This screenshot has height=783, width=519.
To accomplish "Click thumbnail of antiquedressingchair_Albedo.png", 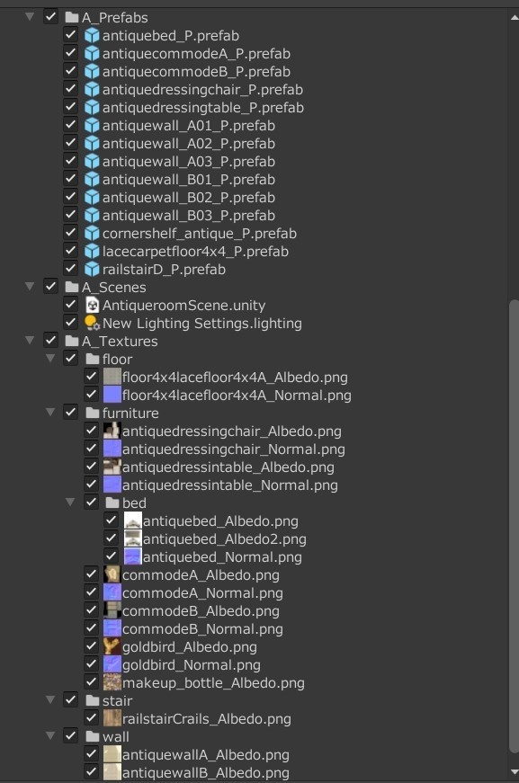I will (x=112, y=431).
